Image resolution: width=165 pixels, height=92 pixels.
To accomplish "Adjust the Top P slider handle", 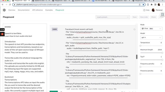I will 162,60.
